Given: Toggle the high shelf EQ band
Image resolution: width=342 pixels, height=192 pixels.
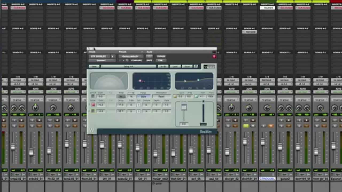Looking at the screenshot, I should click(x=196, y=97).
